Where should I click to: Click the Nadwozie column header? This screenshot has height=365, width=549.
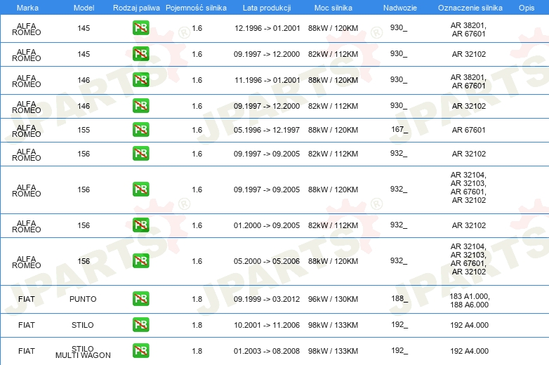point(400,8)
